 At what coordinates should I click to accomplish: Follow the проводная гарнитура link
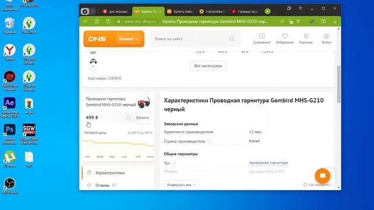268,163
